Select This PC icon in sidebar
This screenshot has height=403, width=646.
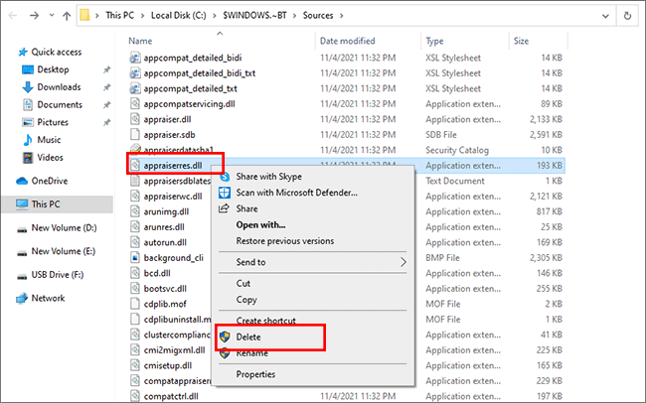(x=22, y=204)
